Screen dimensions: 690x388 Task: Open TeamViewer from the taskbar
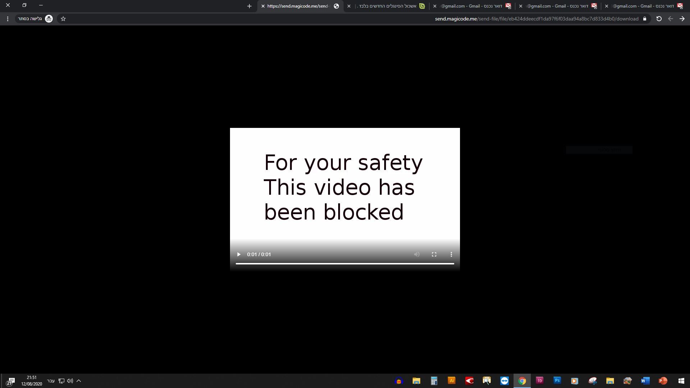pos(505,380)
